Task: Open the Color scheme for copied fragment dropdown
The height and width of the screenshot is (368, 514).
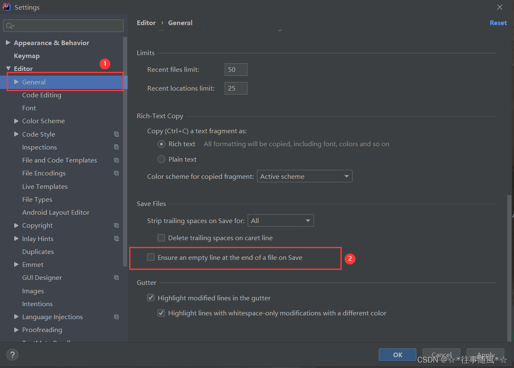Action: coord(304,176)
